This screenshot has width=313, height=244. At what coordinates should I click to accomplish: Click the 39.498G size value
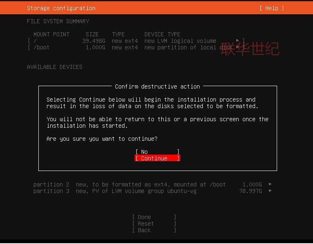coord(93,41)
